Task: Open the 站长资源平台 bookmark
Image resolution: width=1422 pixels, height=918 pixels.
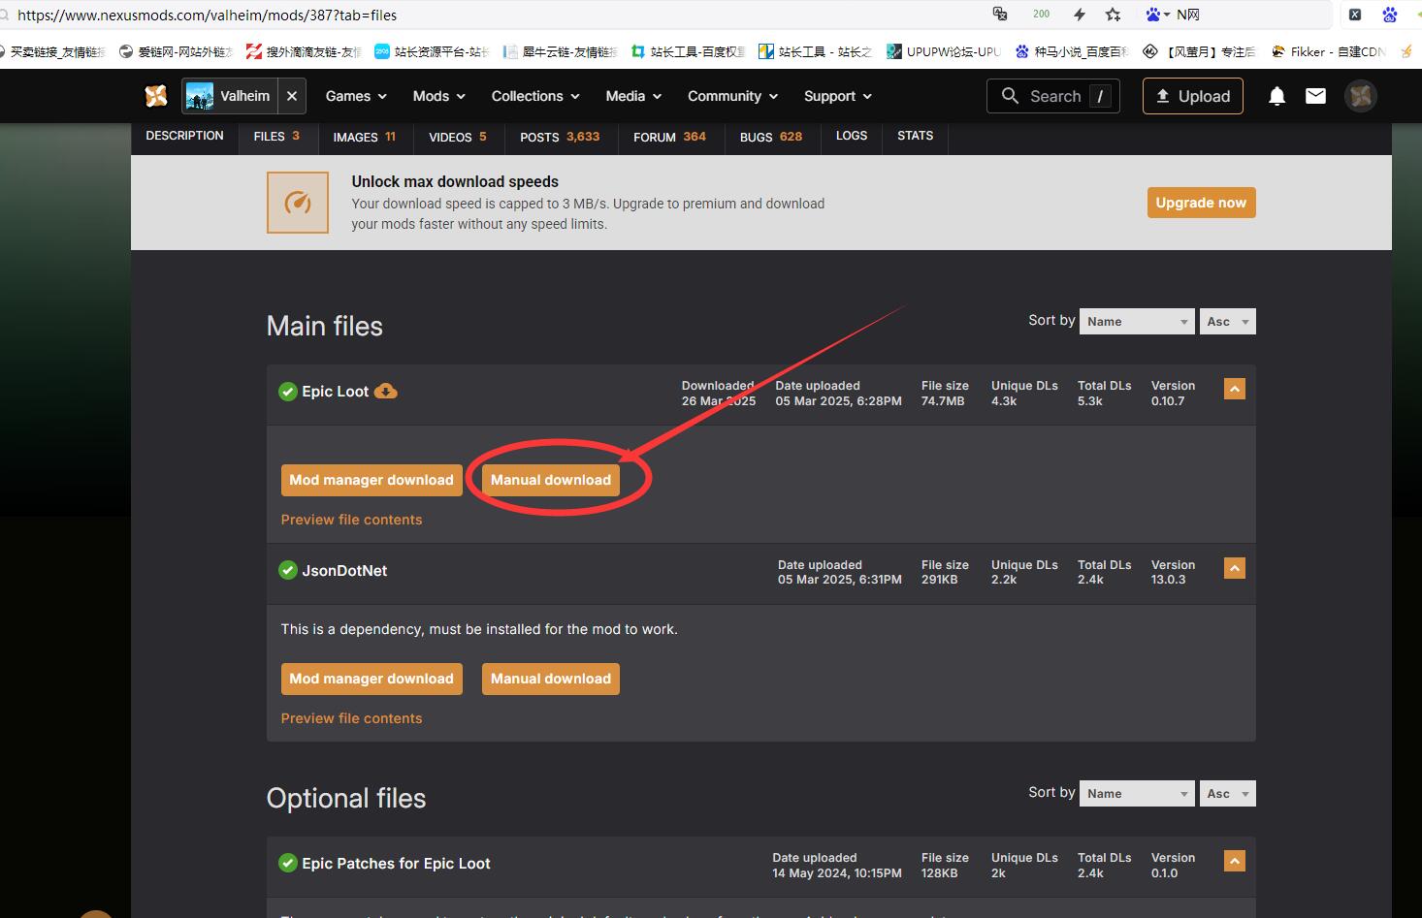Action: 432,51
